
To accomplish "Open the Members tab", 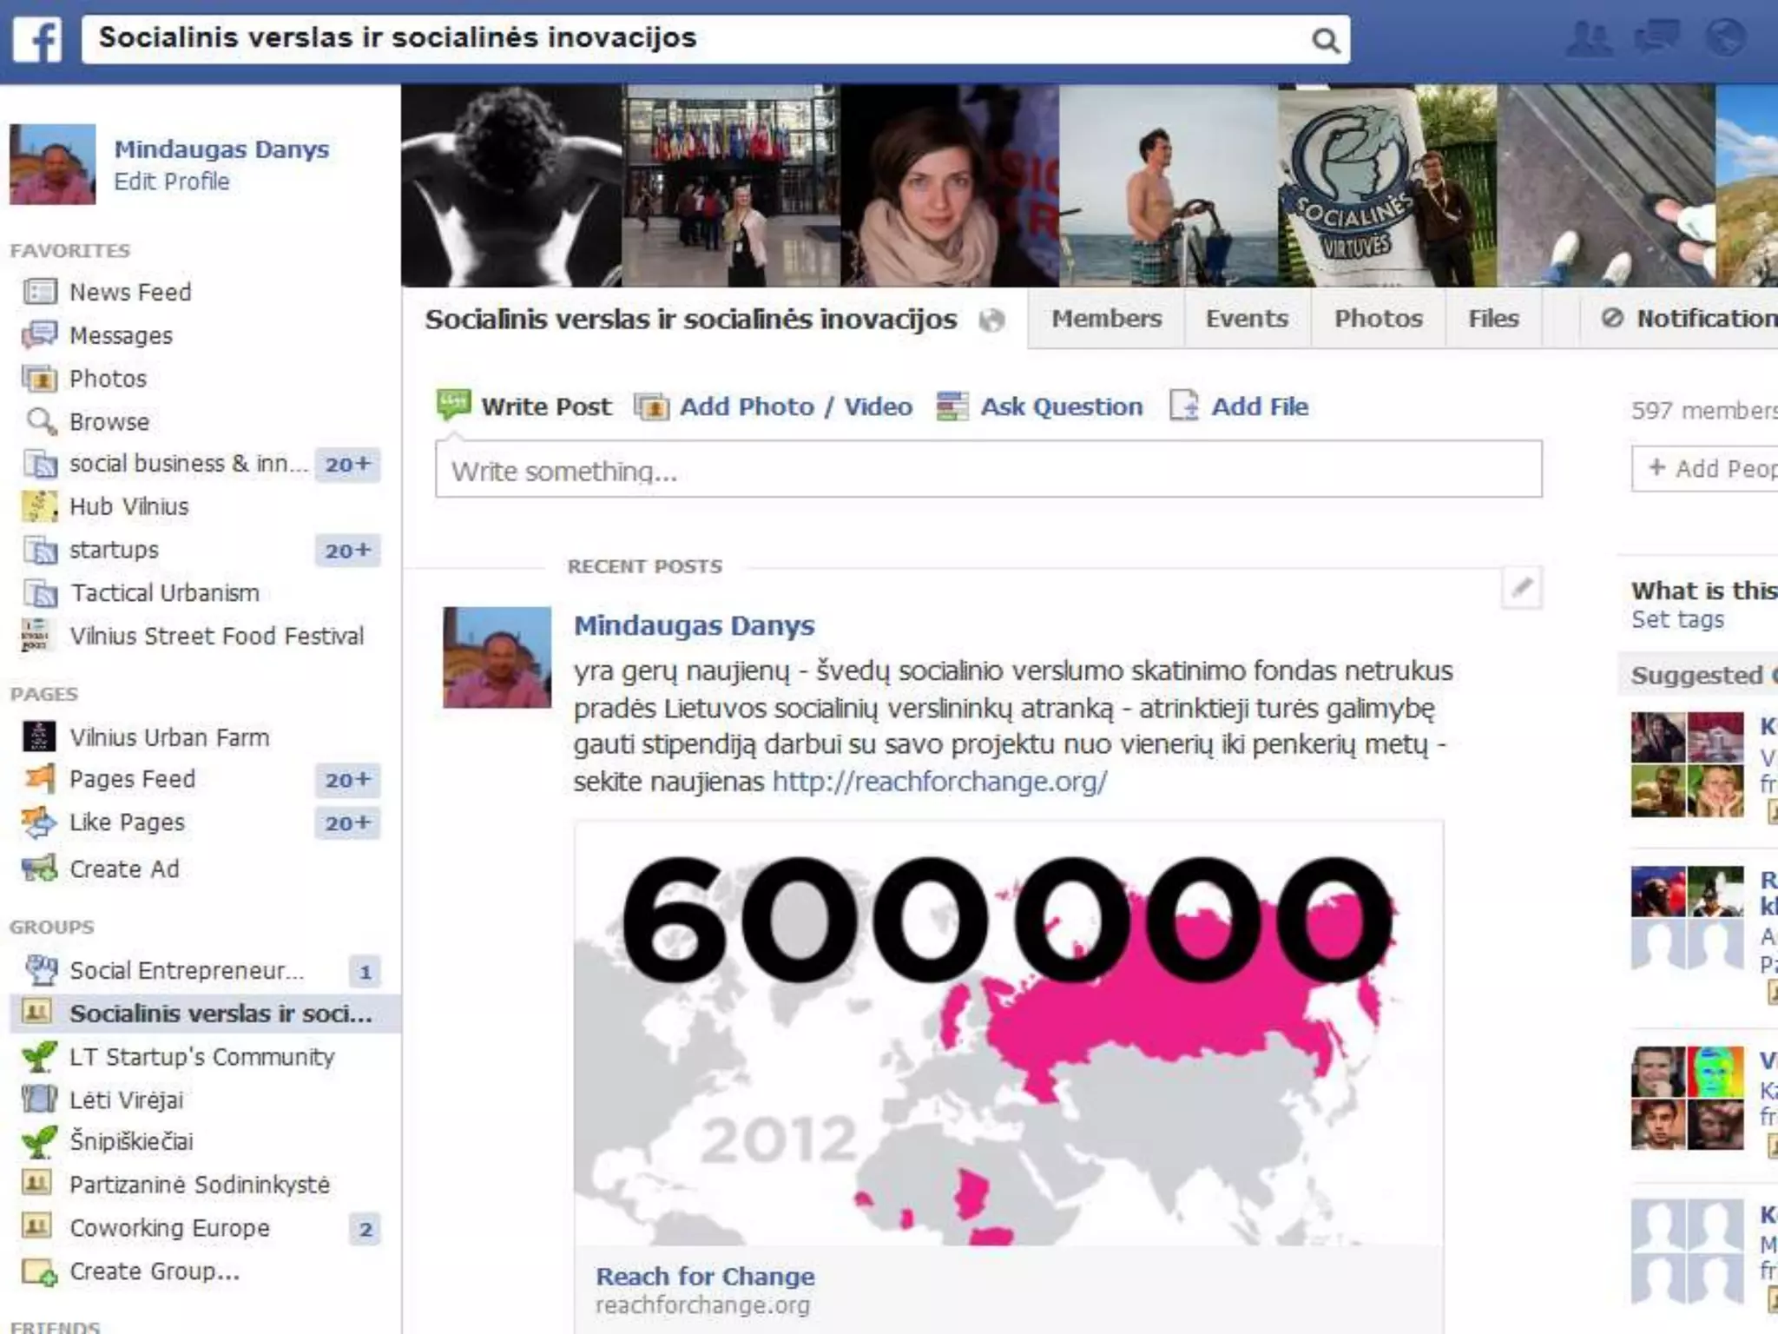I will (1106, 319).
